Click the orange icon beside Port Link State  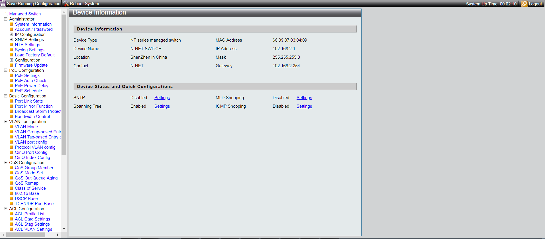pos(11,101)
